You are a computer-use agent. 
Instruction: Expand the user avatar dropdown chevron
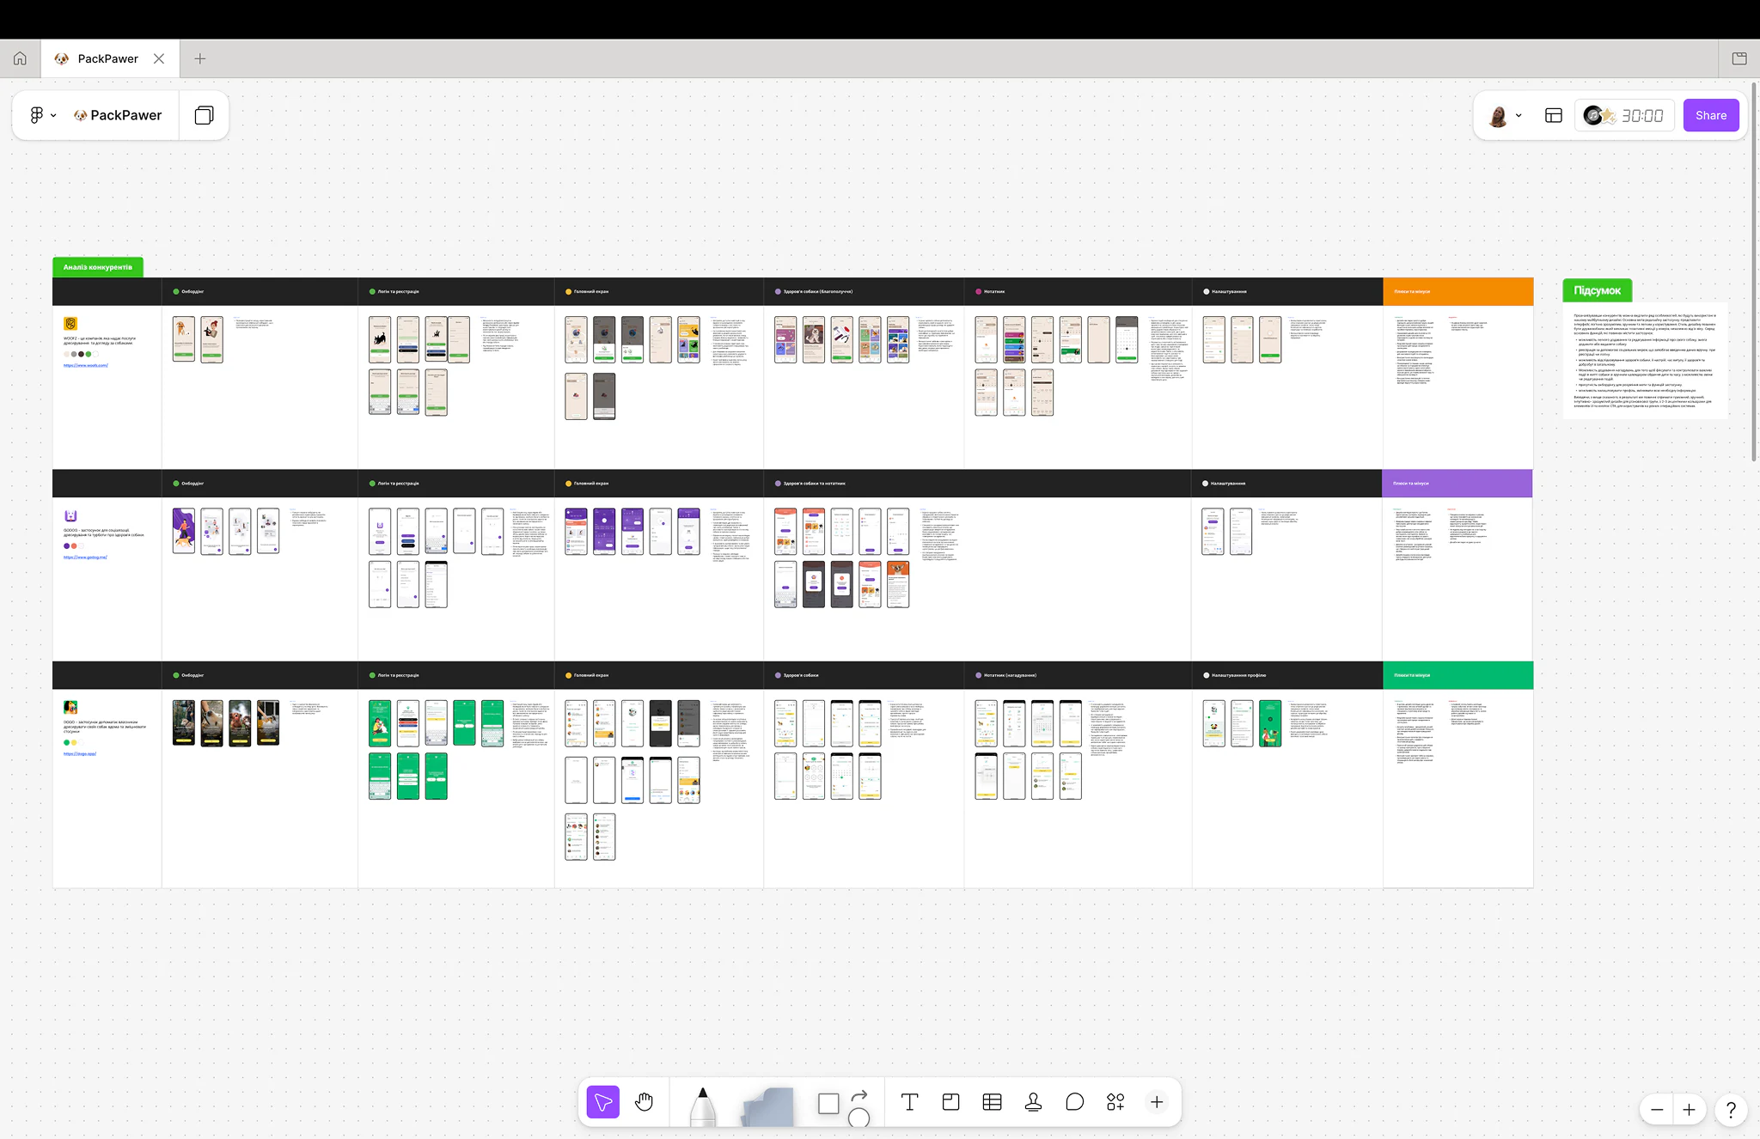(1519, 115)
